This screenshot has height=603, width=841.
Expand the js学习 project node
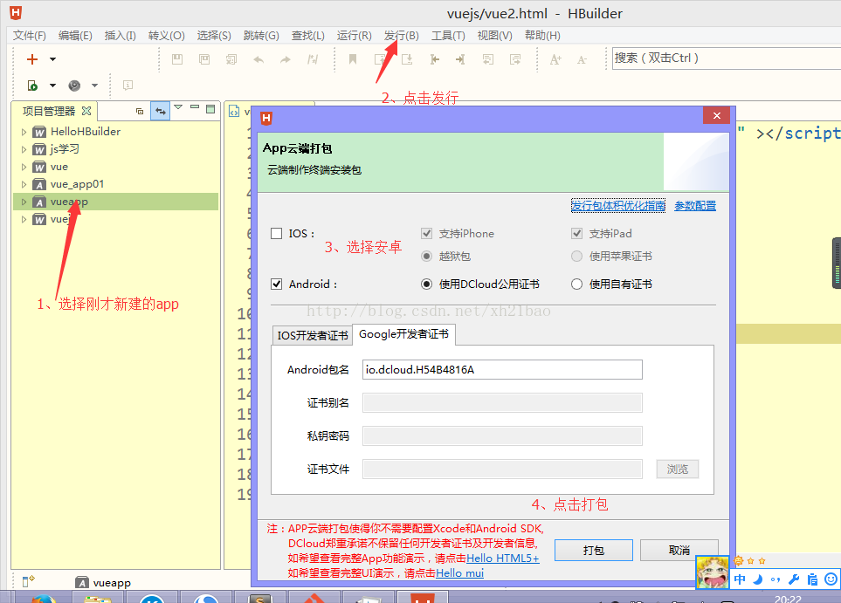(x=24, y=149)
